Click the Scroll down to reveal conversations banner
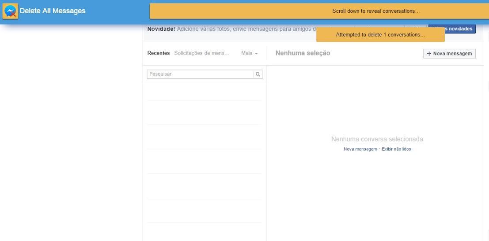The height and width of the screenshot is (241, 489). (x=375, y=11)
